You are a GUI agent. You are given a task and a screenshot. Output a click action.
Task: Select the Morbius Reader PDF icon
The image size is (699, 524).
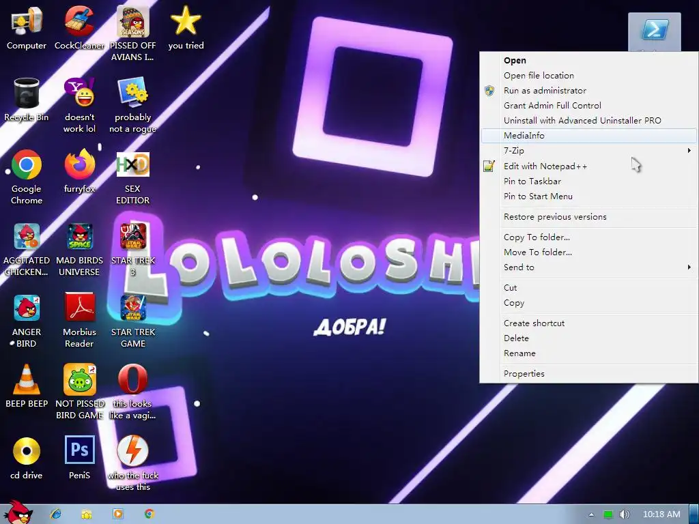tap(79, 321)
